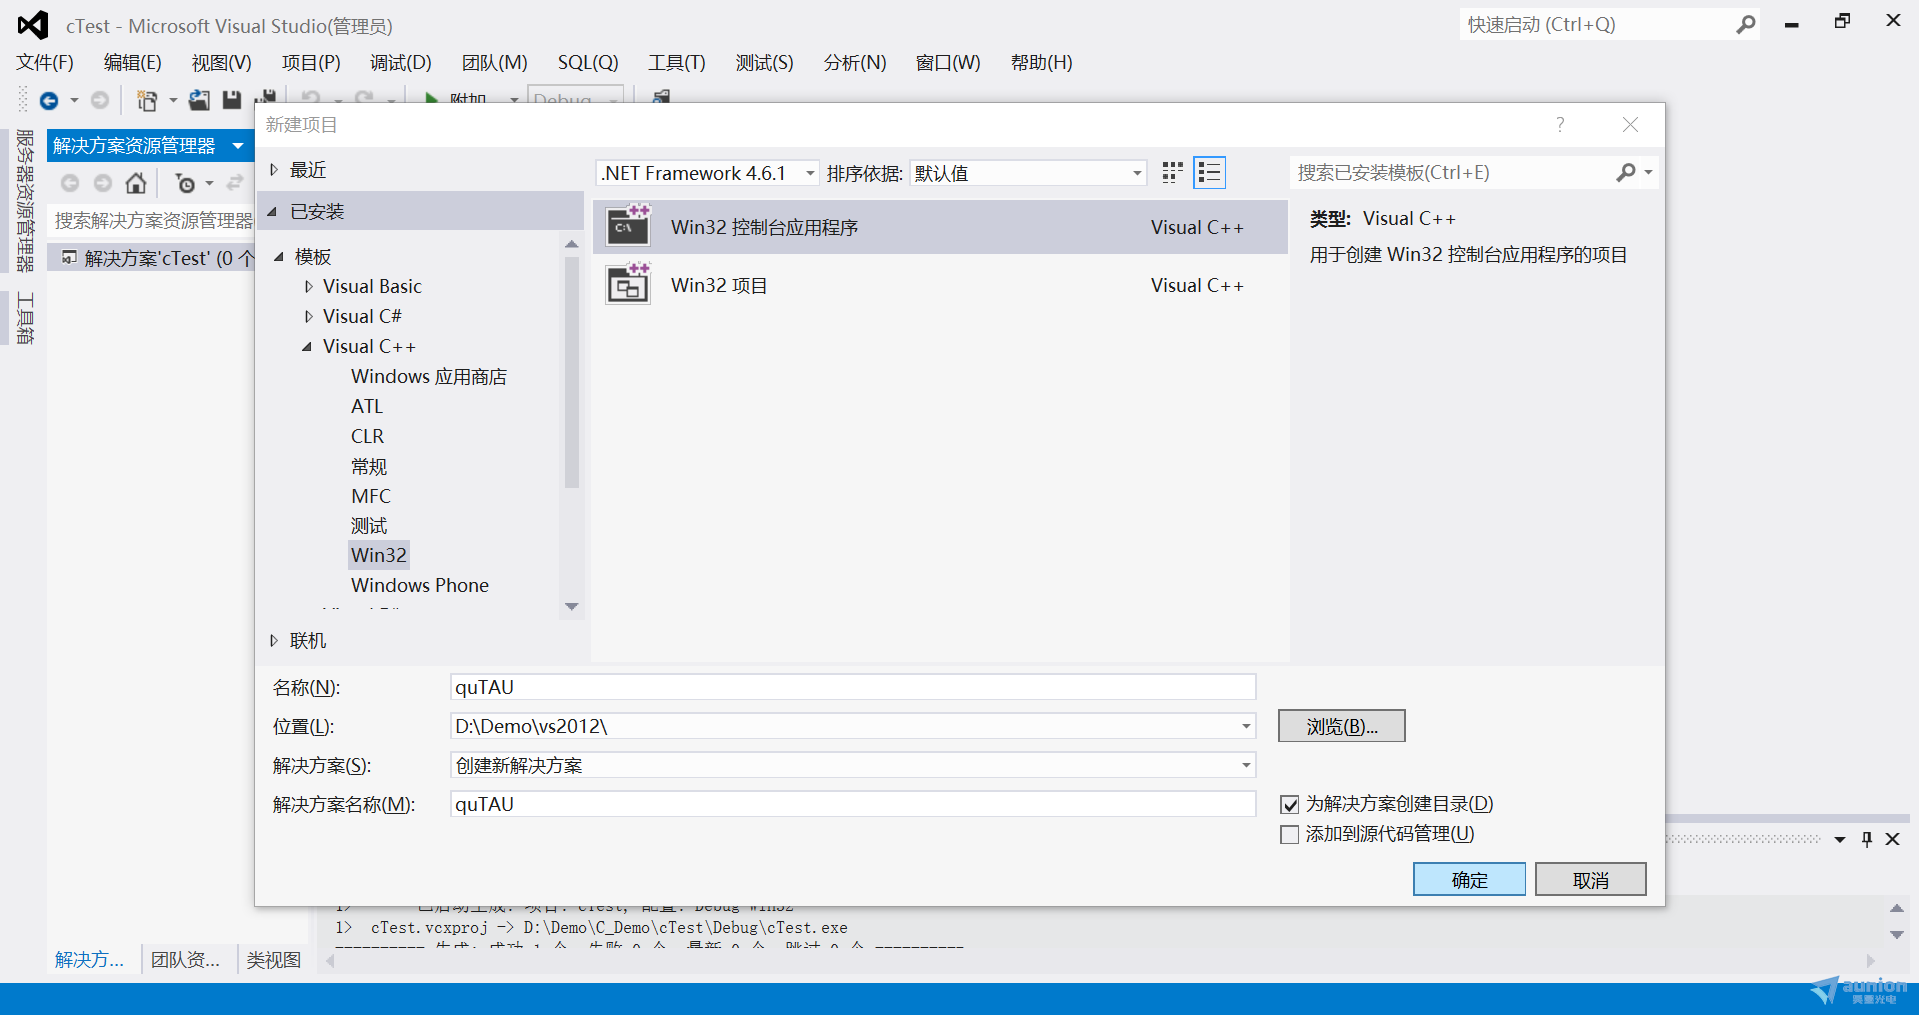Click the Solution Explorer back arrow icon
The image size is (1919, 1015).
pyautogui.click(x=70, y=183)
